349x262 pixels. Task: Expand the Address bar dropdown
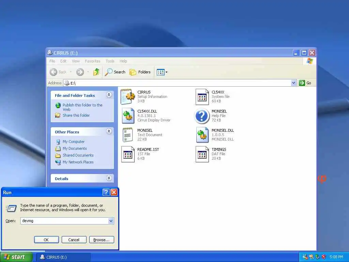click(x=293, y=83)
